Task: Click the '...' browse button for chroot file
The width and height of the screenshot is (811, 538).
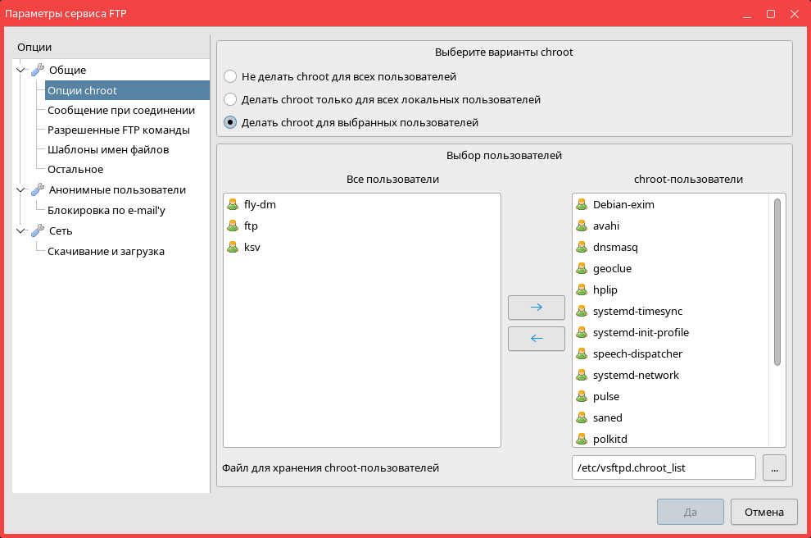Action: 774,467
